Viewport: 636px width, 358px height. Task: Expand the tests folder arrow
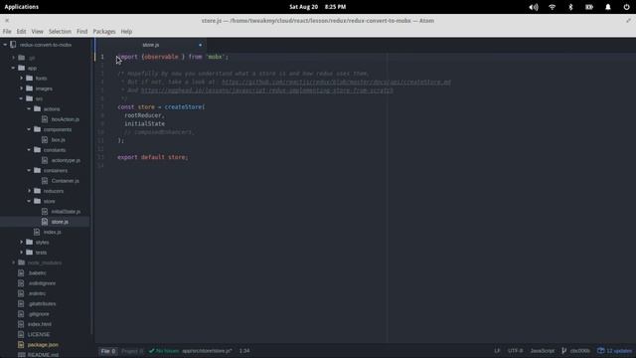22,253
